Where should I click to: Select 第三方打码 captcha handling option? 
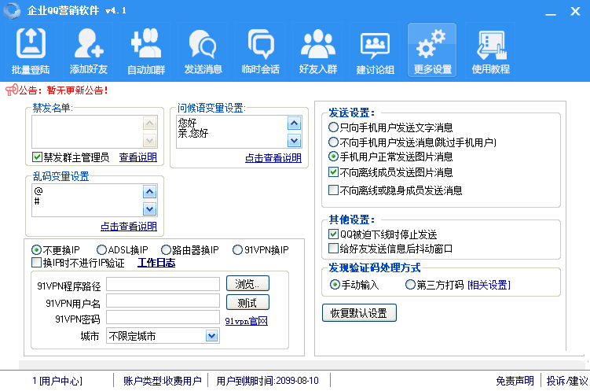point(410,284)
